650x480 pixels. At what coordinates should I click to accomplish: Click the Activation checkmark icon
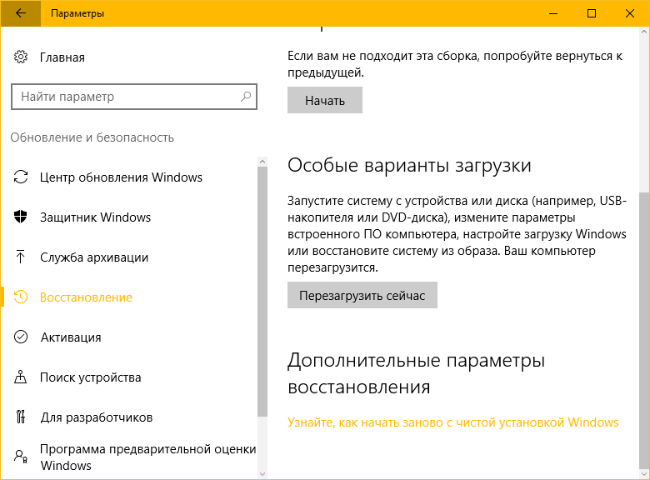pos(21,337)
